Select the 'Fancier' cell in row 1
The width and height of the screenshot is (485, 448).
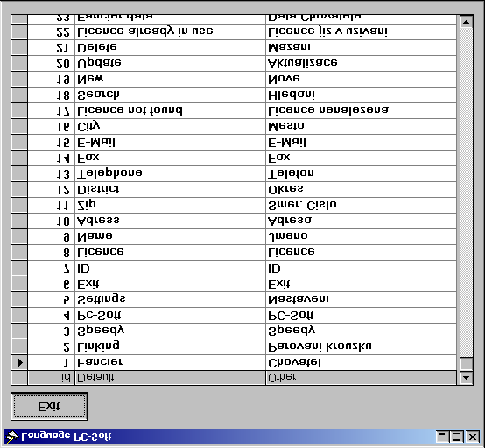coord(170,362)
